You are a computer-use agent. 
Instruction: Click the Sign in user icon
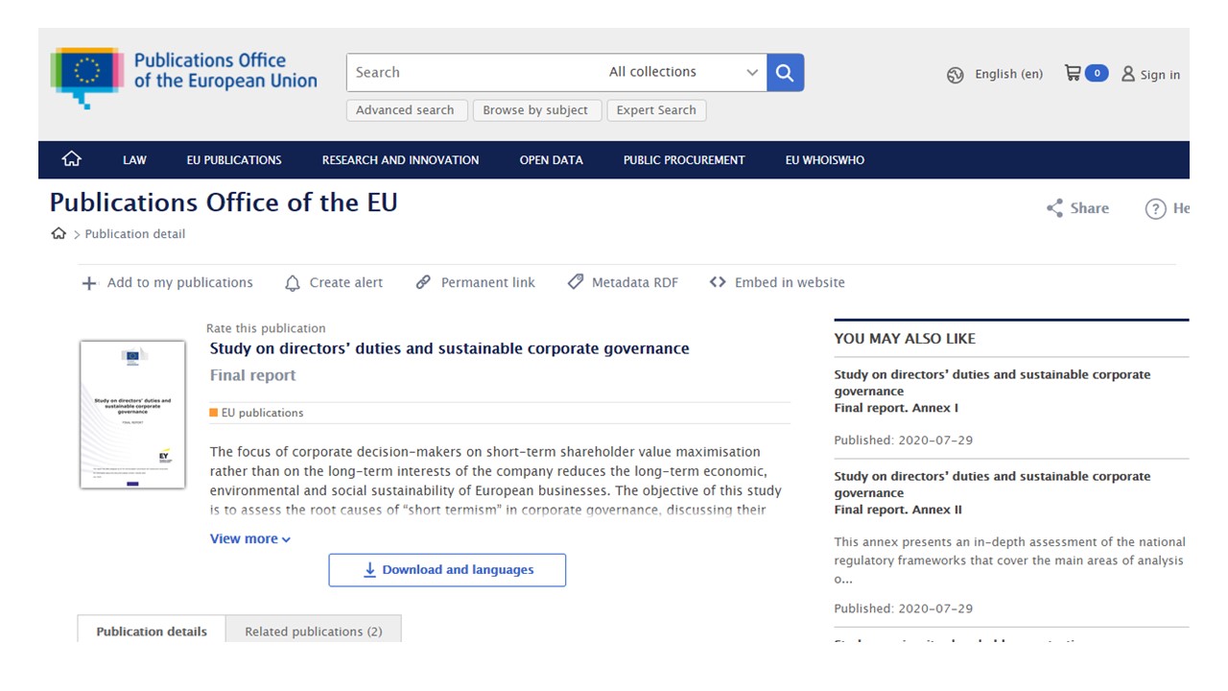pos(1128,74)
